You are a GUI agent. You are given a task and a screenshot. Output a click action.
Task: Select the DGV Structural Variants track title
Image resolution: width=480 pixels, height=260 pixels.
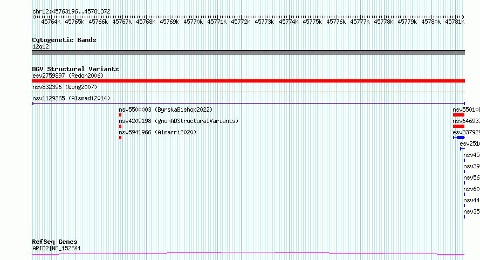76,69
